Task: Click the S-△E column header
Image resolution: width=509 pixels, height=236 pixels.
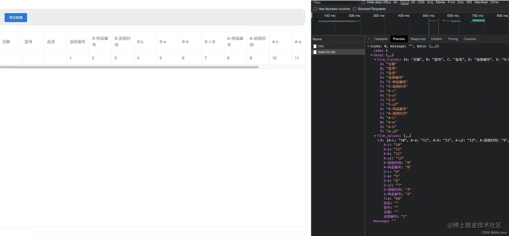Action: (213, 42)
